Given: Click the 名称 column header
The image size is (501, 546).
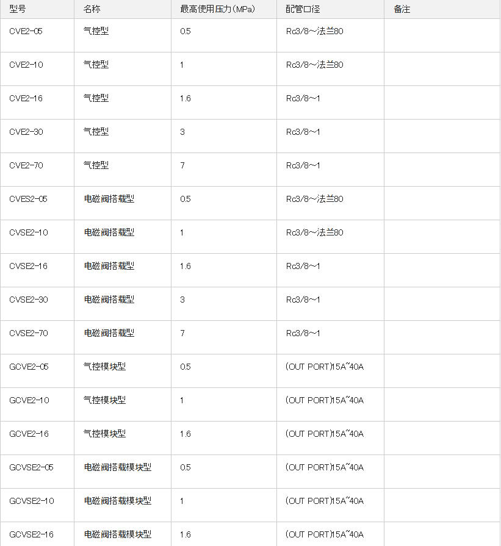Looking at the screenshot, I should (92, 9).
